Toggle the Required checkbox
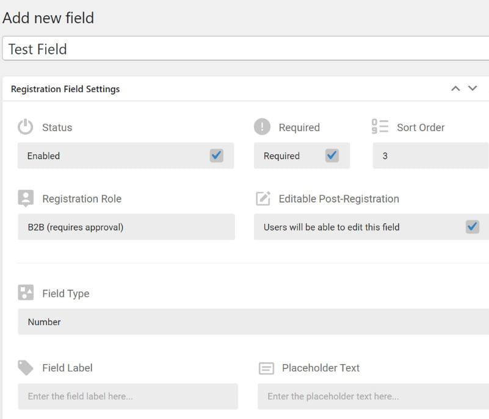The image size is (489, 419). pyautogui.click(x=331, y=156)
